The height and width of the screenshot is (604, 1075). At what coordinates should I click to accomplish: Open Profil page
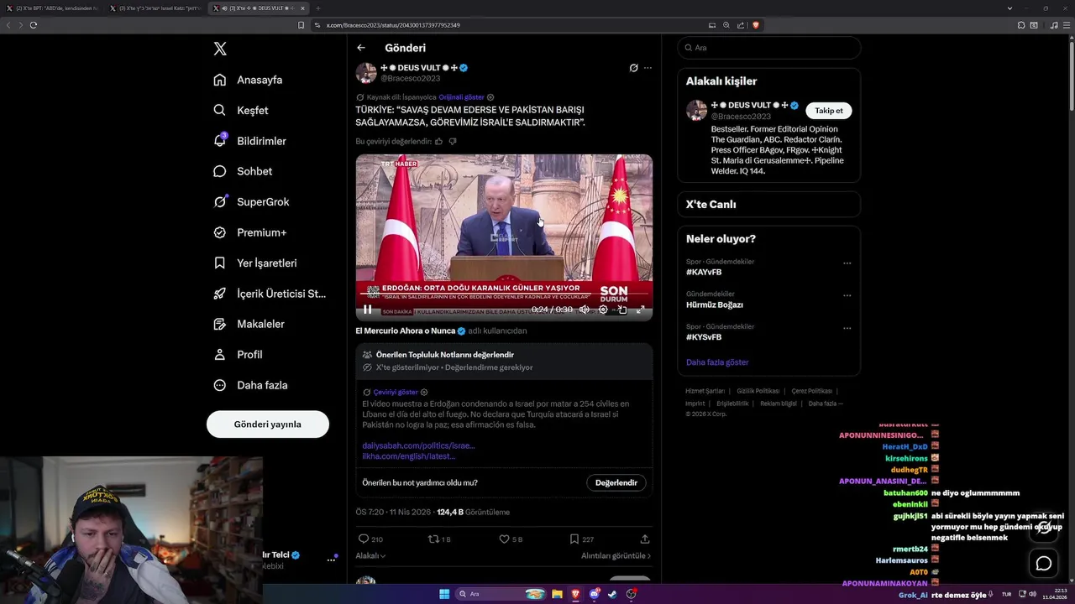coord(239,355)
